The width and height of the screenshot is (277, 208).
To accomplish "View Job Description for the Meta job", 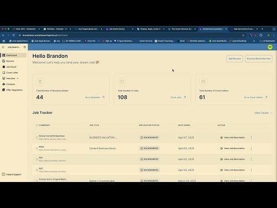I will pos(233,148).
